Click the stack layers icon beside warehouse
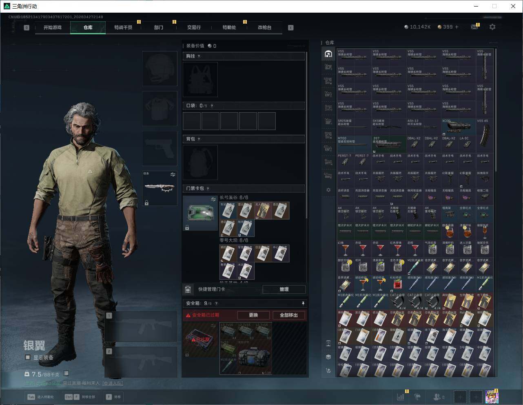523x405 pixels. tap(328, 357)
